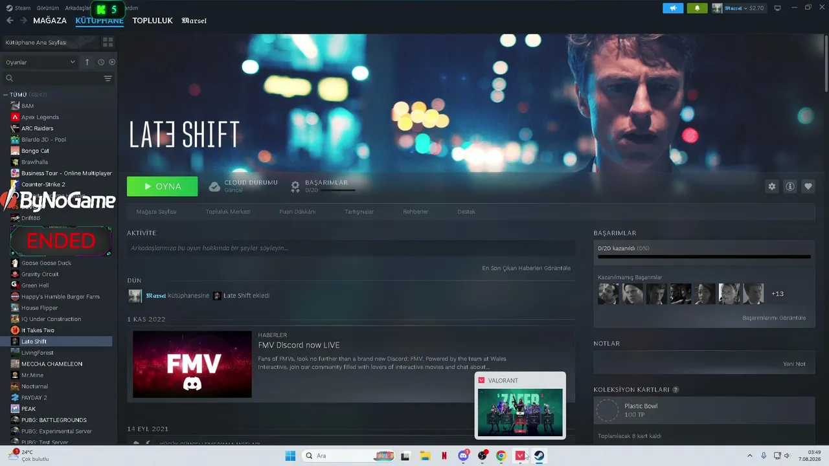Open the Görünüm menu
Image resolution: width=829 pixels, height=466 pixels.
tap(48, 8)
